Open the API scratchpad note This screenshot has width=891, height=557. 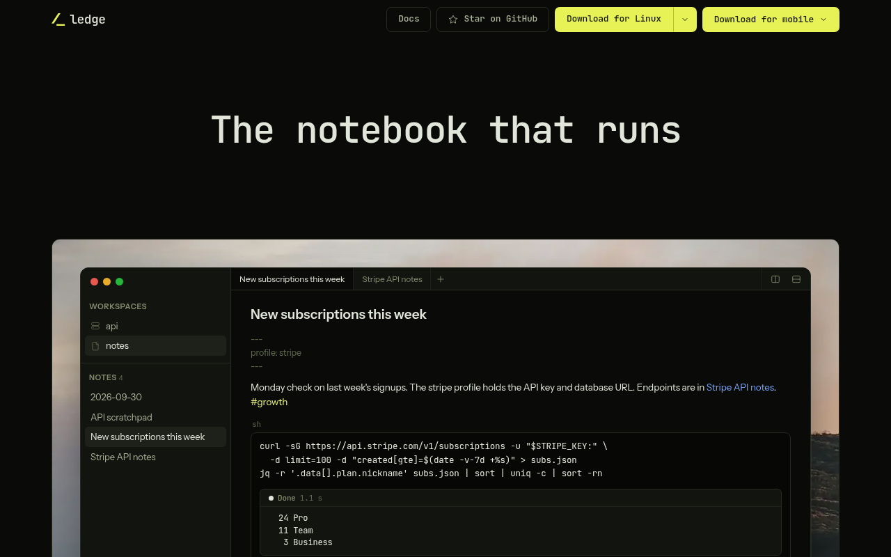coord(156,417)
